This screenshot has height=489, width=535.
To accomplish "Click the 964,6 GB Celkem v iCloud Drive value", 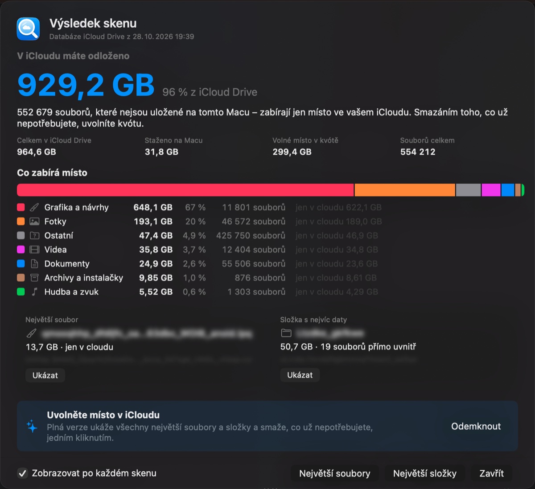I will click(37, 152).
